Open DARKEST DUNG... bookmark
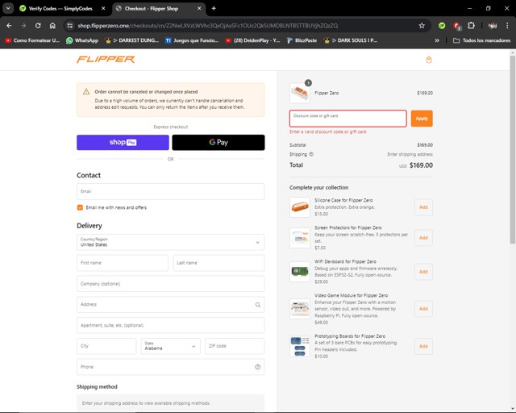The height and width of the screenshot is (413, 516). pyautogui.click(x=131, y=40)
